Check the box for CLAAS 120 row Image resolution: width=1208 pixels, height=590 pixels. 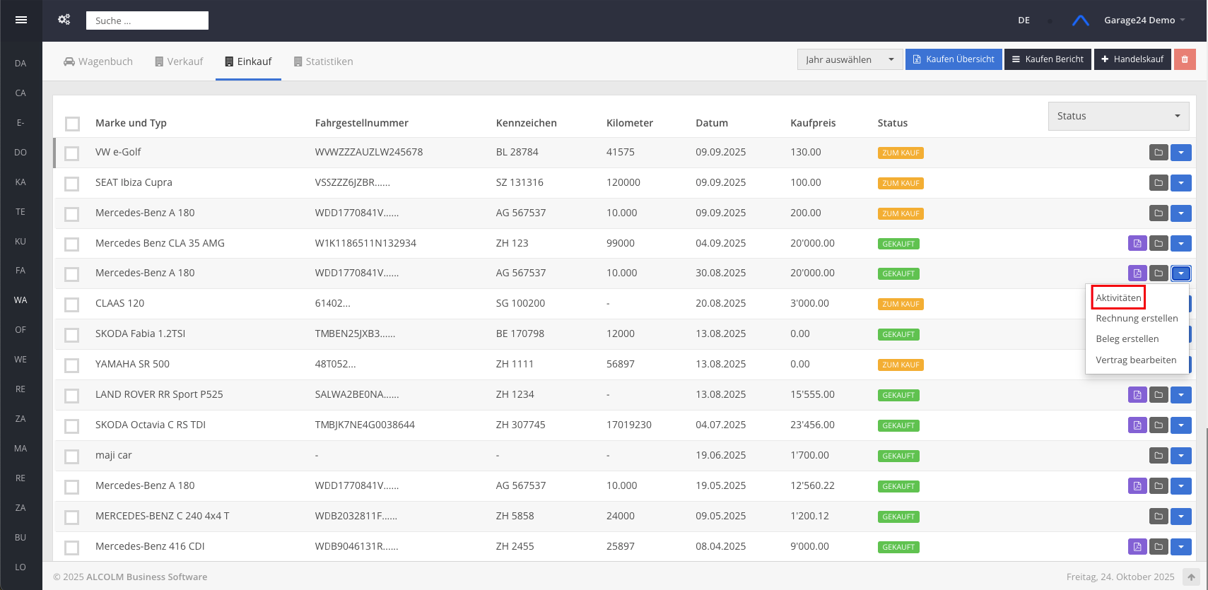click(x=71, y=305)
